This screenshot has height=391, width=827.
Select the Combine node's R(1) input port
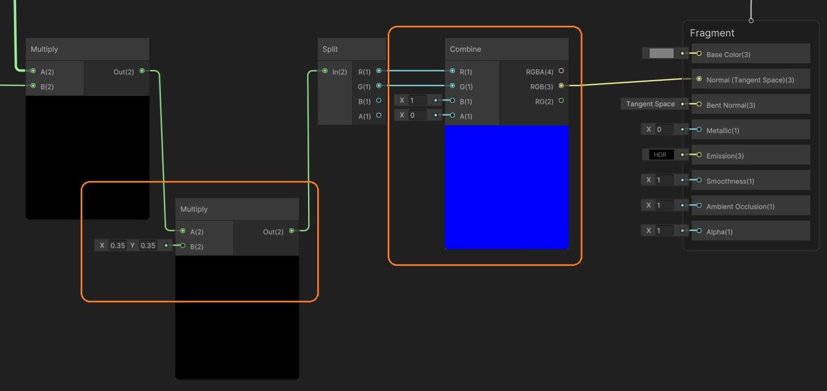pos(452,71)
